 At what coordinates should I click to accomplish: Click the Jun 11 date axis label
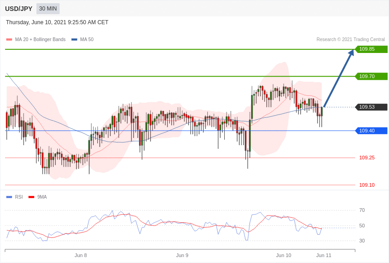(x=324, y=255)
